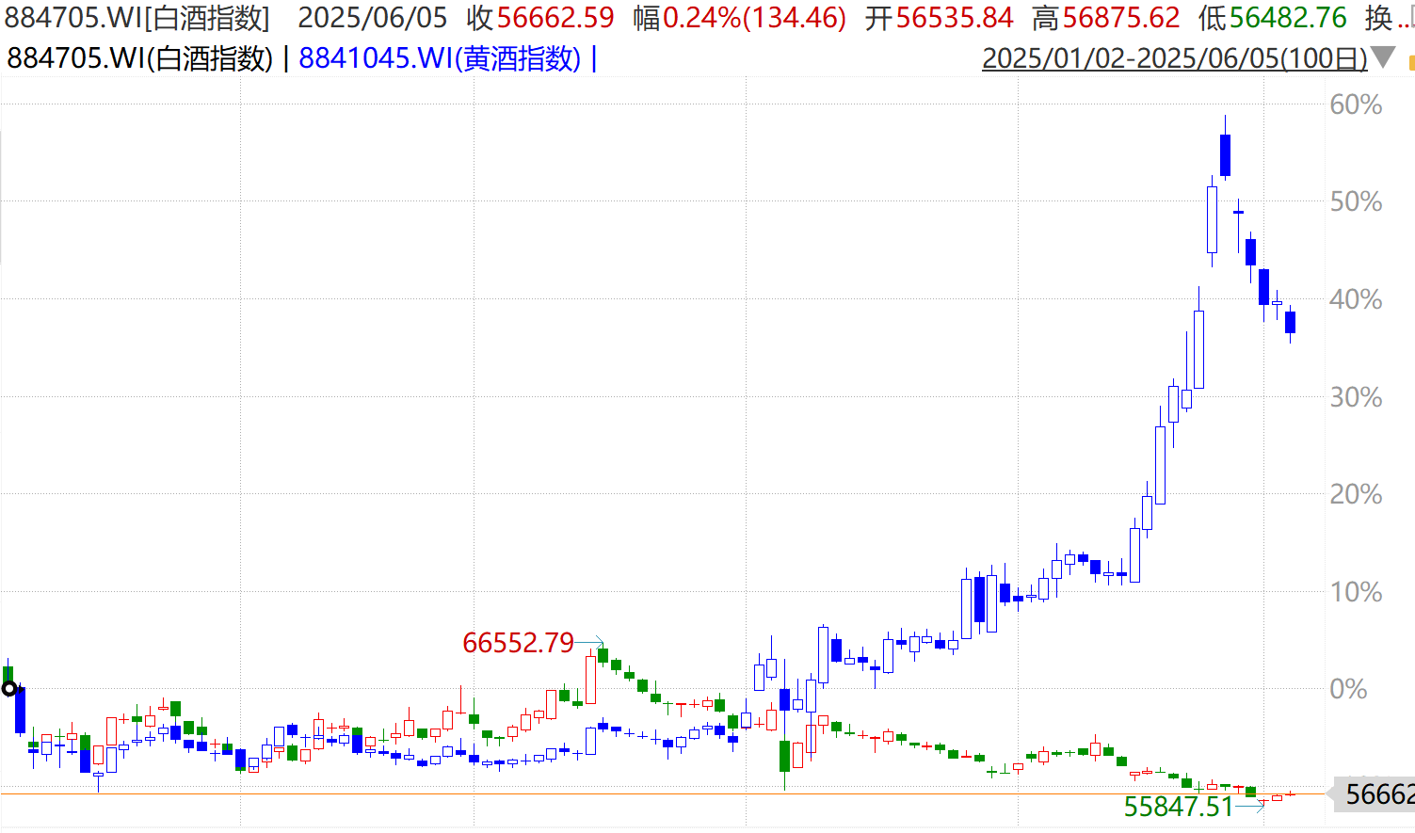Select the 884705.WI(白酒指数) legend label
The height and width of the screenshot is (833, 1415).
pos(139,58)
